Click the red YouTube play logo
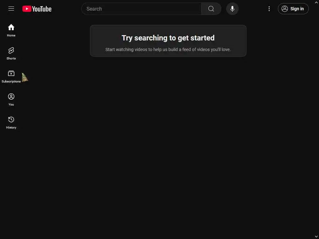This screenshot has height=239, width=319. [27, 9]
